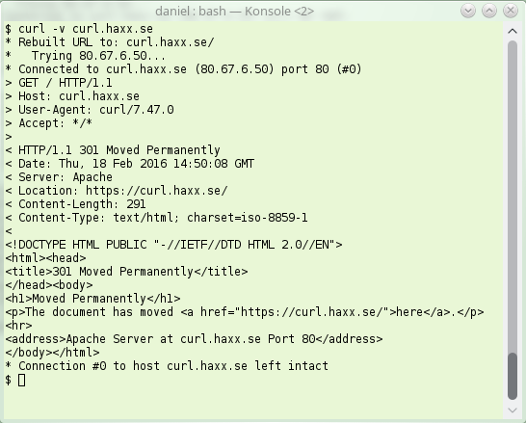
Task: Click the Location https://curl.haxx.se/ URL
Action: pyautogui.click(x=157, y=191)
